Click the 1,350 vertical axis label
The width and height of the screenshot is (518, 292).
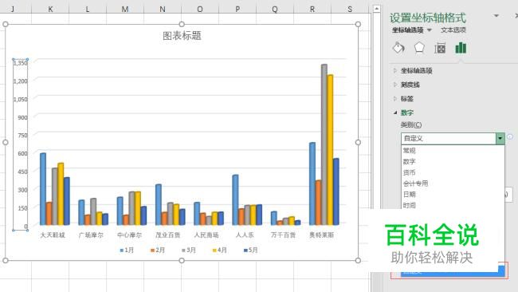tap(21, 63)
